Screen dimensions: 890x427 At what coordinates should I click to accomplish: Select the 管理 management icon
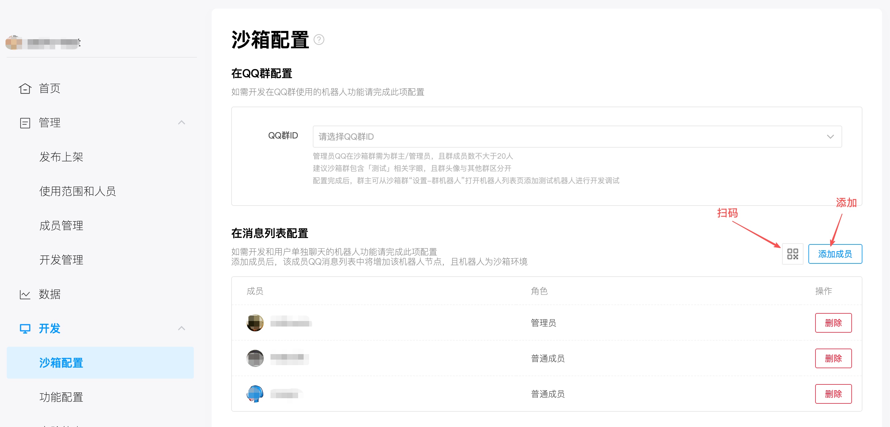pyautogui.click(x=25, y=123)
